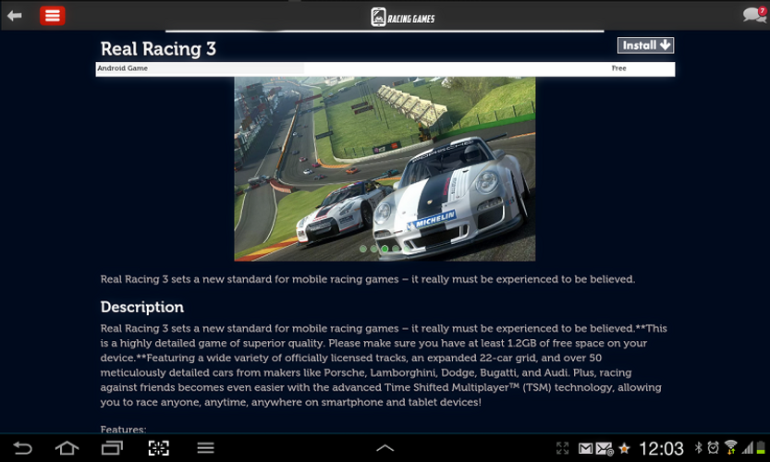770x462 pixels.
Task: Click the Real Racing 3 title
Action: pos(158,49)
